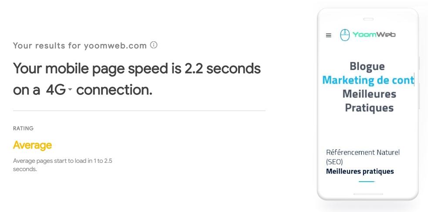Click the RATING section label

23,128
